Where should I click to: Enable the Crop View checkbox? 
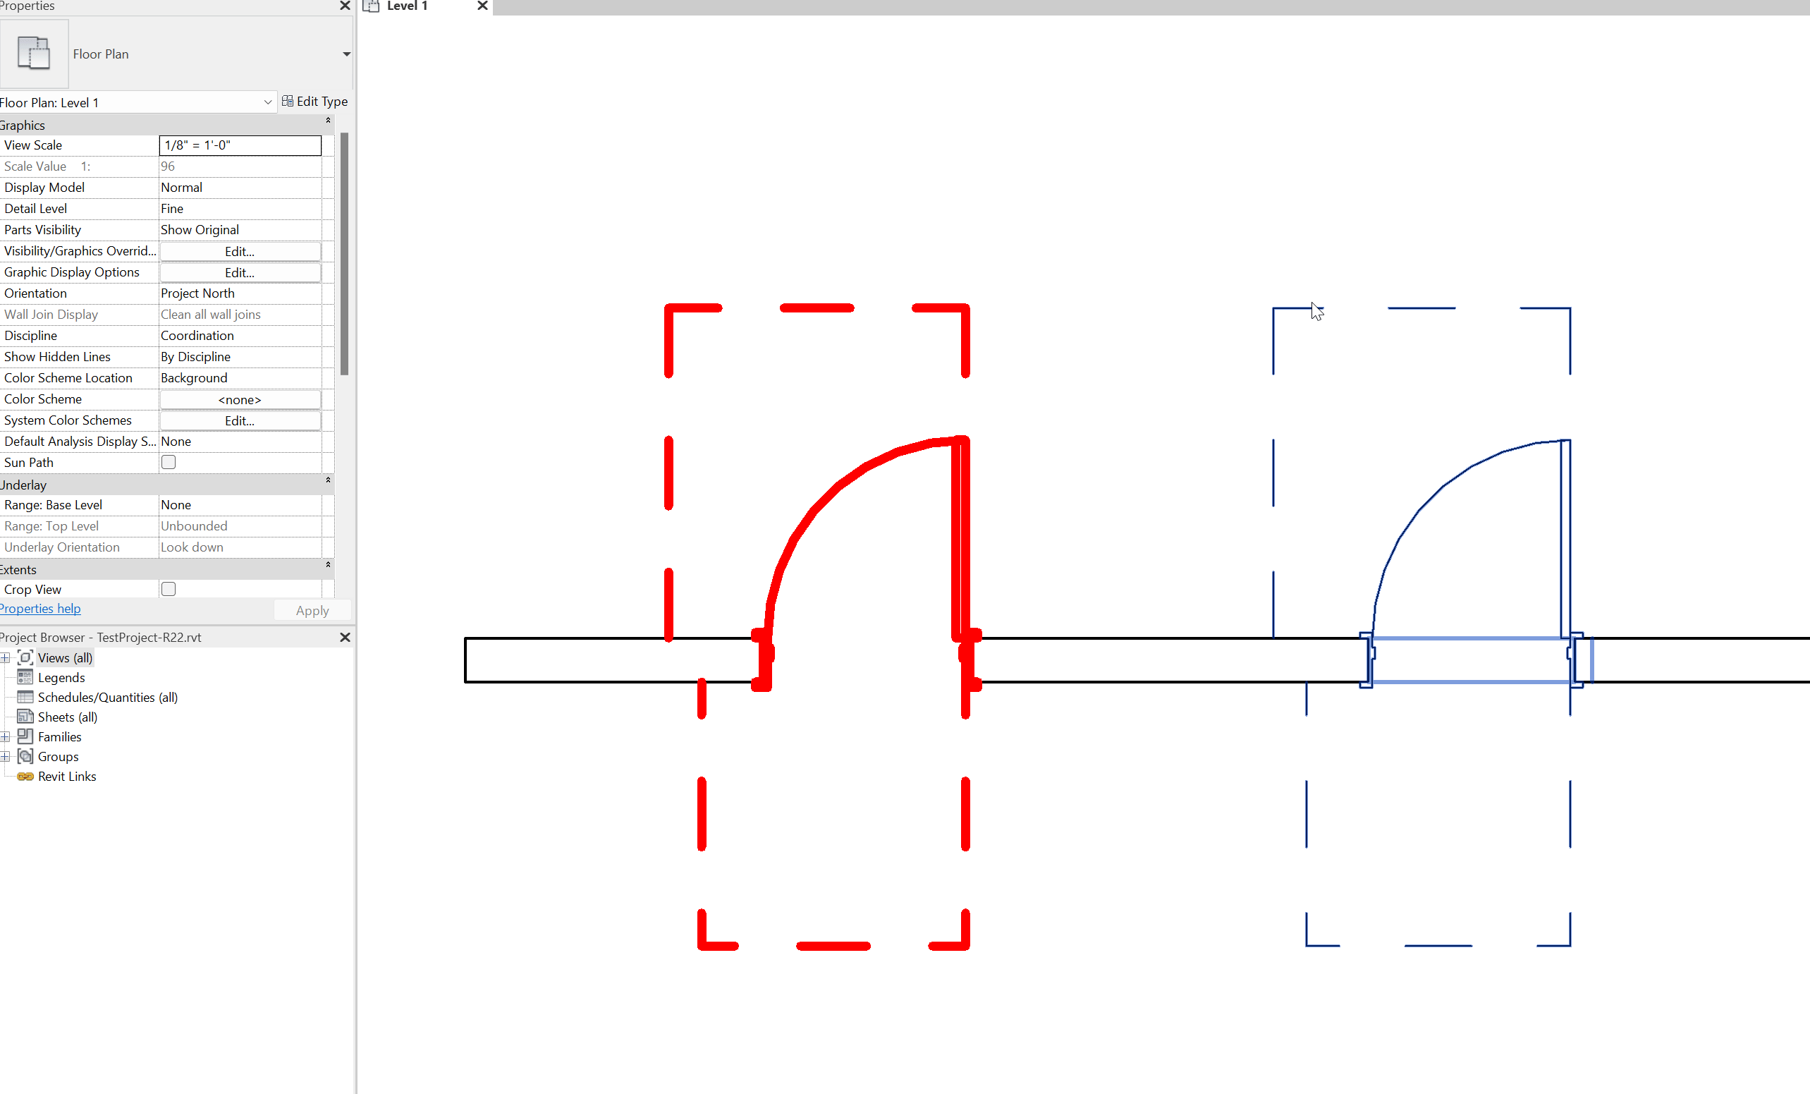point(169,588)
